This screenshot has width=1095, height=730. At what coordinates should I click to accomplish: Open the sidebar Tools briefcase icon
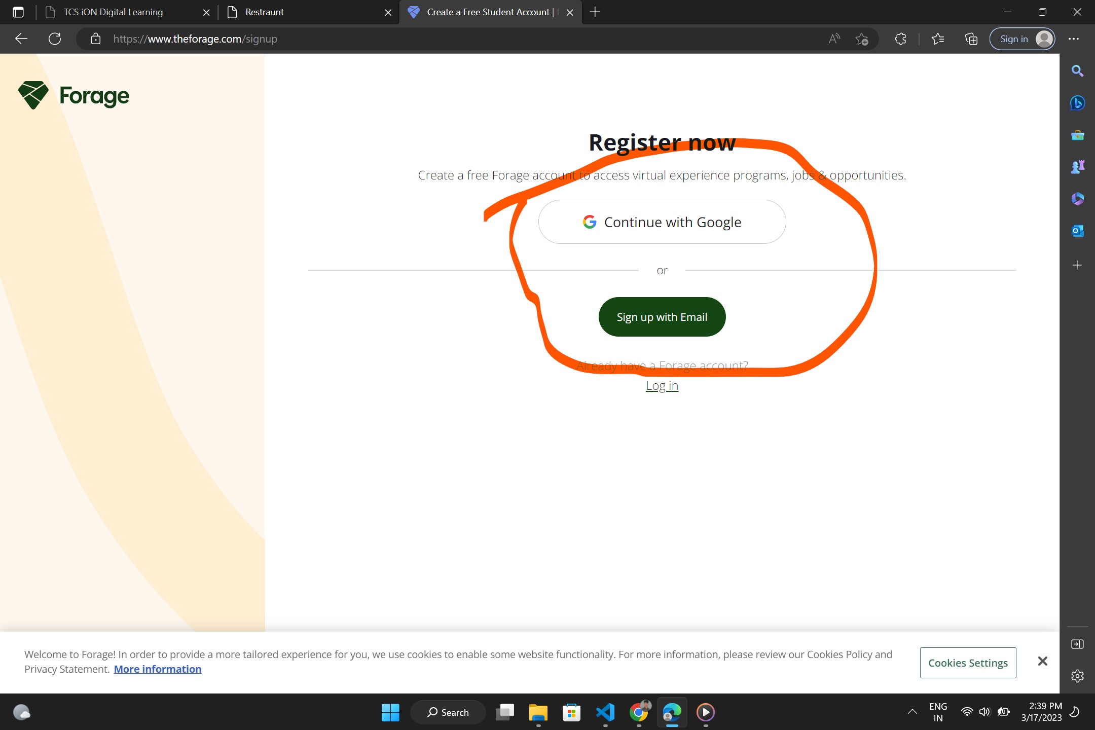[1077, 135]
